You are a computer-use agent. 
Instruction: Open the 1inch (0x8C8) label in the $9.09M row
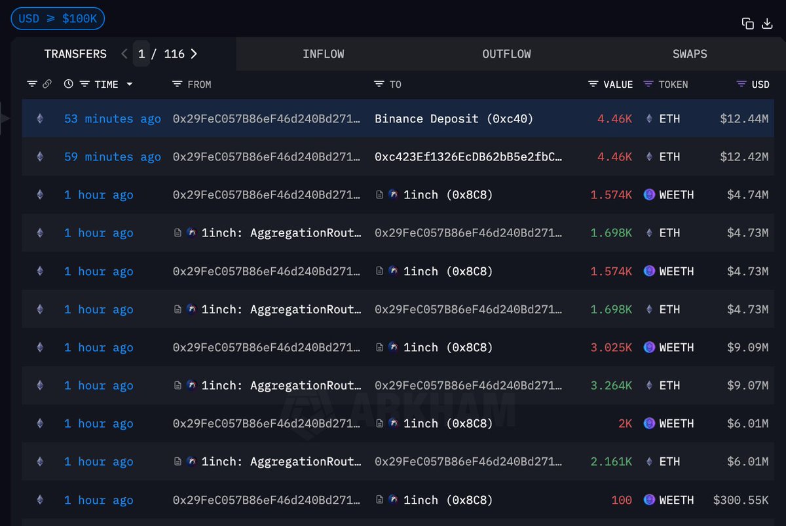448,347
